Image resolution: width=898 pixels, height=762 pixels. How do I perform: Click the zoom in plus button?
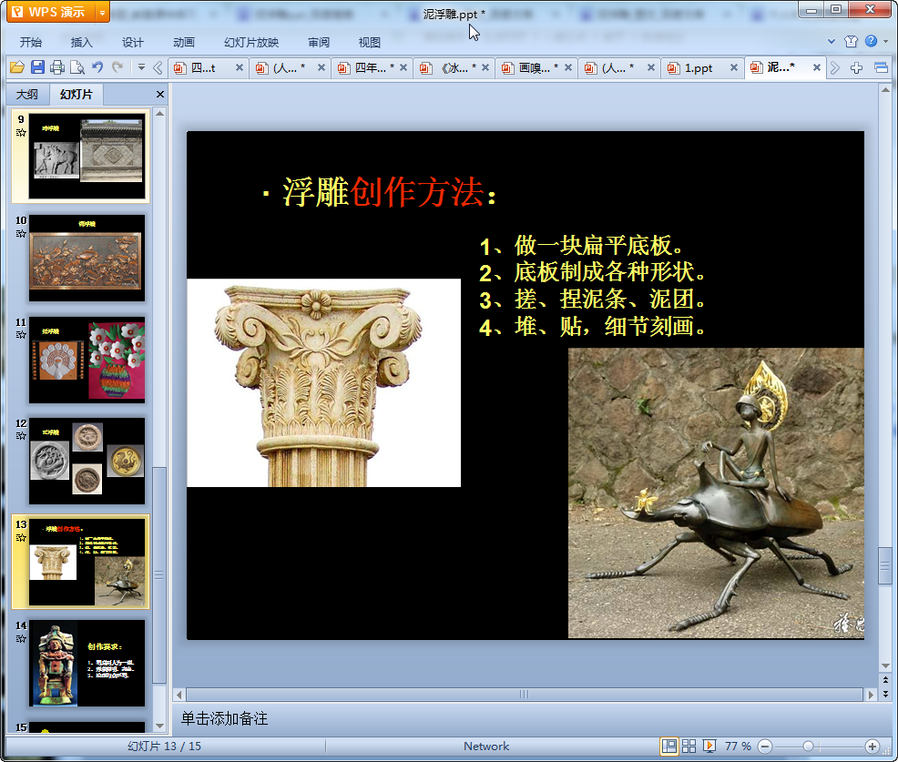(872, 746)
